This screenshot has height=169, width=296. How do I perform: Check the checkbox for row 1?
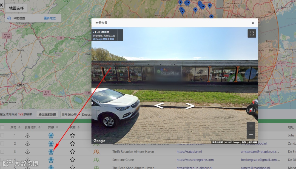pyautogui.click(x=2, y=135)
